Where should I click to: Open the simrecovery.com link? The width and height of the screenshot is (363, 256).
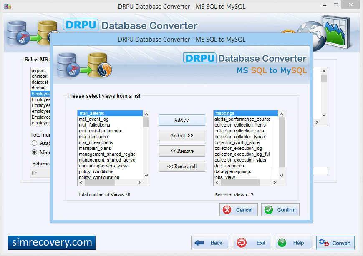point(52,243)
